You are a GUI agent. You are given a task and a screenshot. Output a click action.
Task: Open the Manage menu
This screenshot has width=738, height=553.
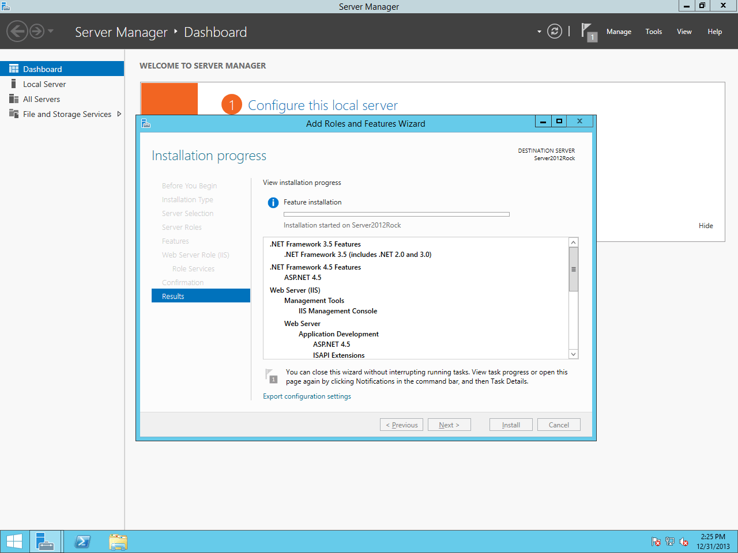[x=619, y=32]
